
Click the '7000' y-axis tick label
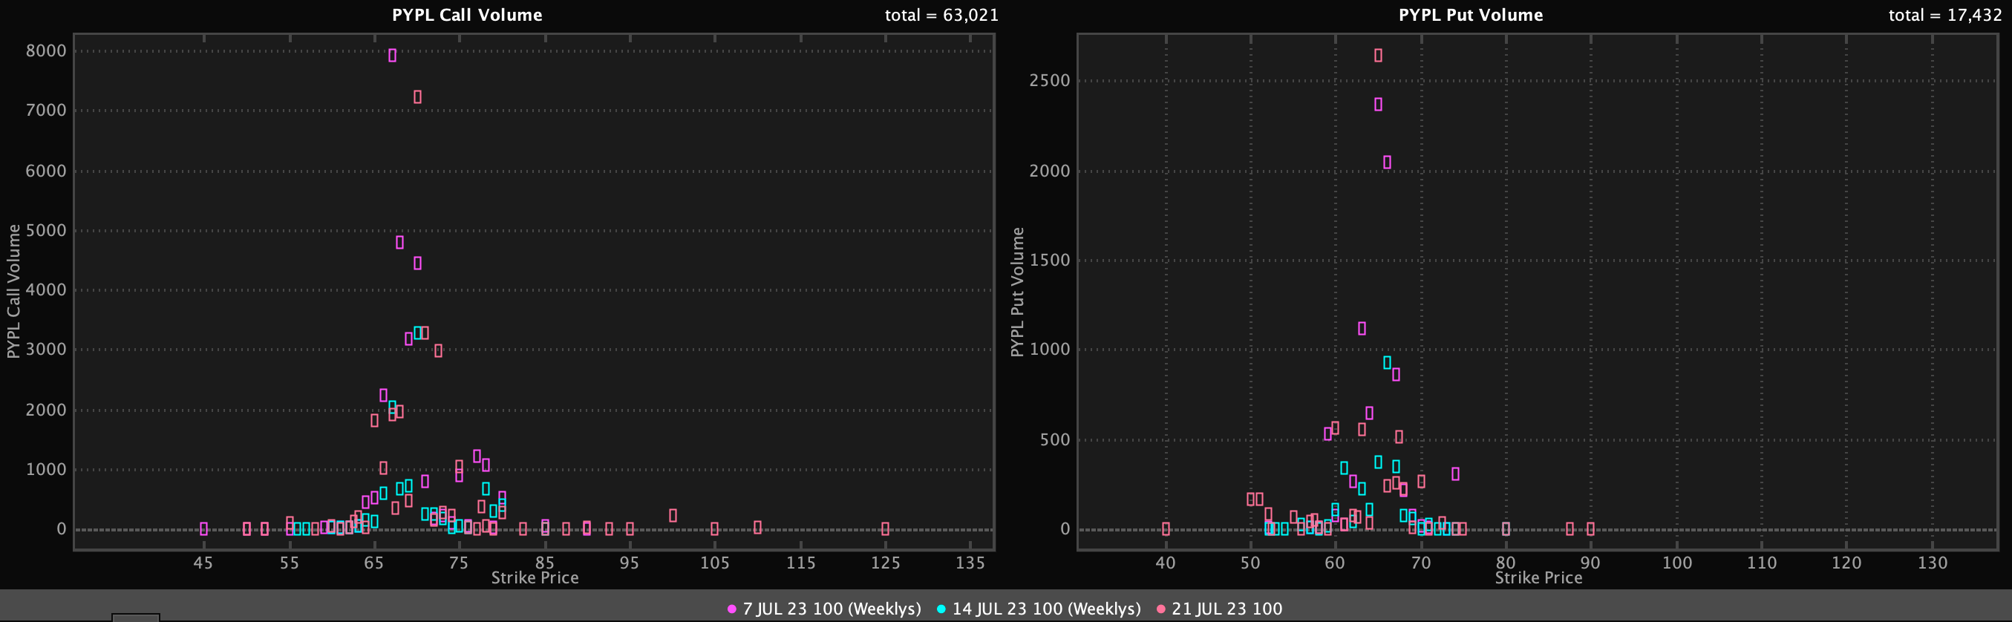[x=46, y=110]
